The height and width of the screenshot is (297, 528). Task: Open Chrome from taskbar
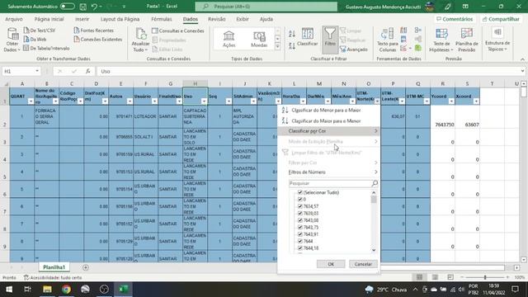pyautogui.click(x=66, y=290)
